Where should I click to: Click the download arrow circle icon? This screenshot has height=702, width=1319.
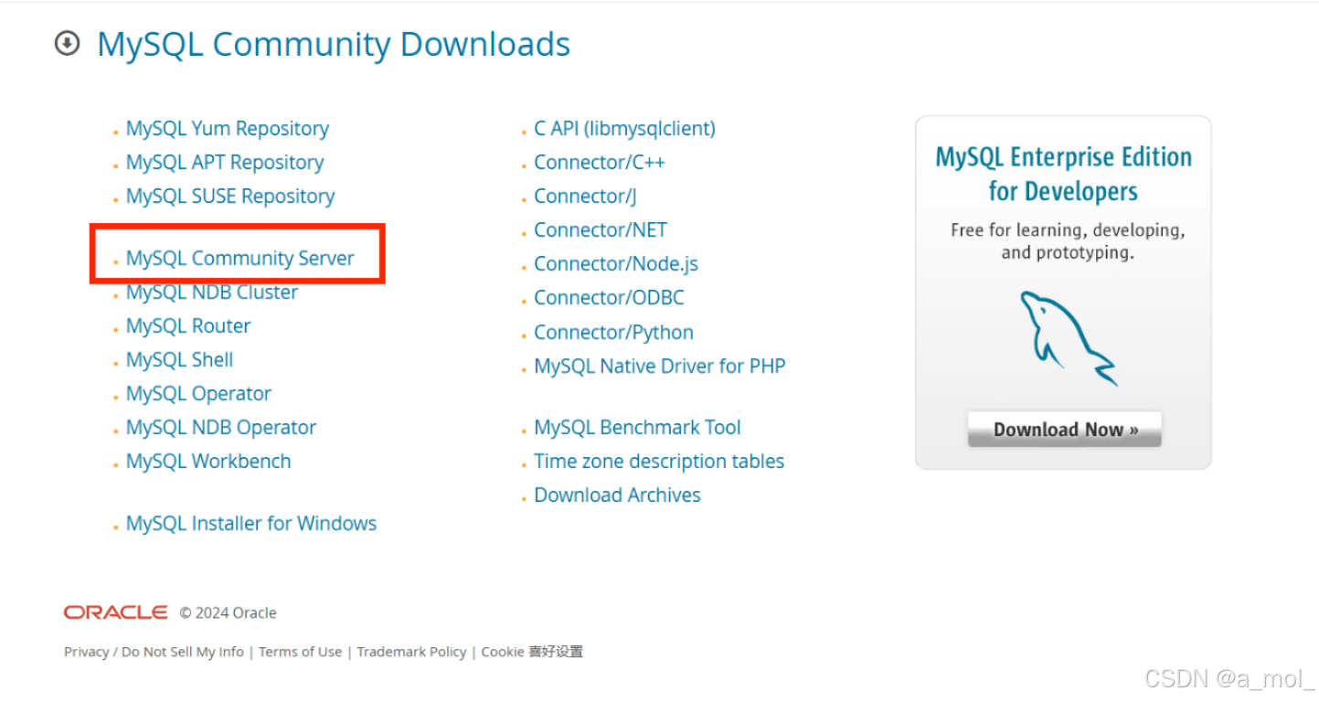click(x=67, y=43)
